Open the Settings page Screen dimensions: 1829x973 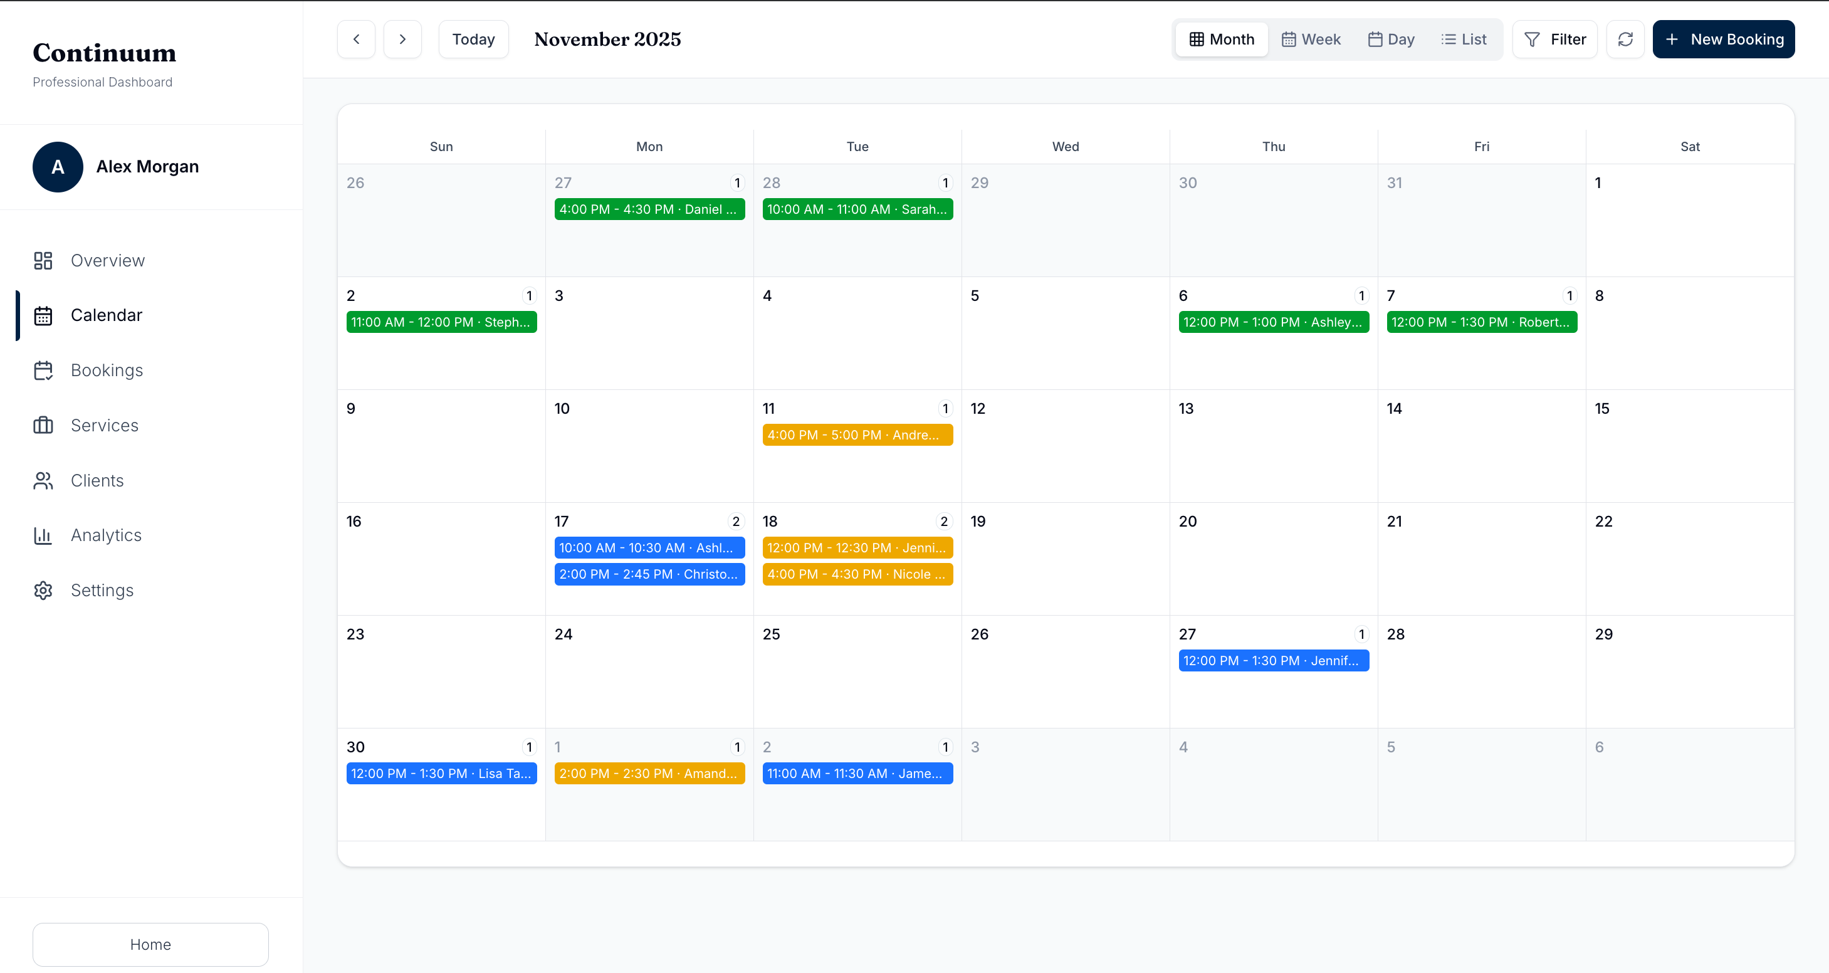click(x=102, y=590)
